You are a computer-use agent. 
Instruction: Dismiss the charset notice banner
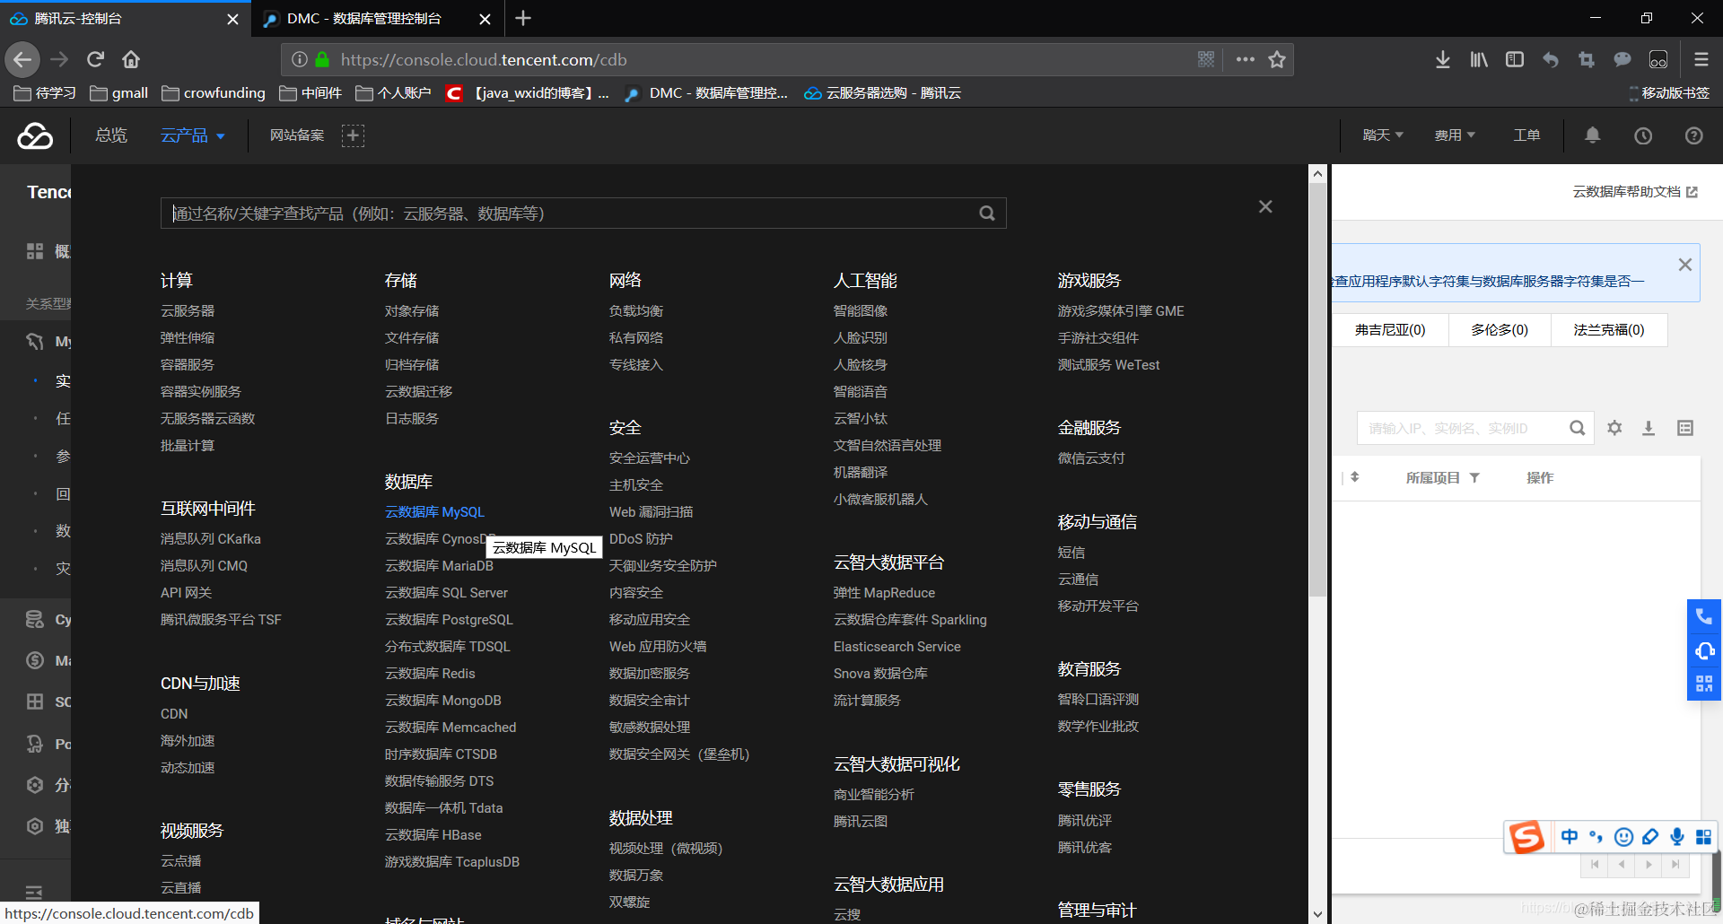tap(1685, 265)
